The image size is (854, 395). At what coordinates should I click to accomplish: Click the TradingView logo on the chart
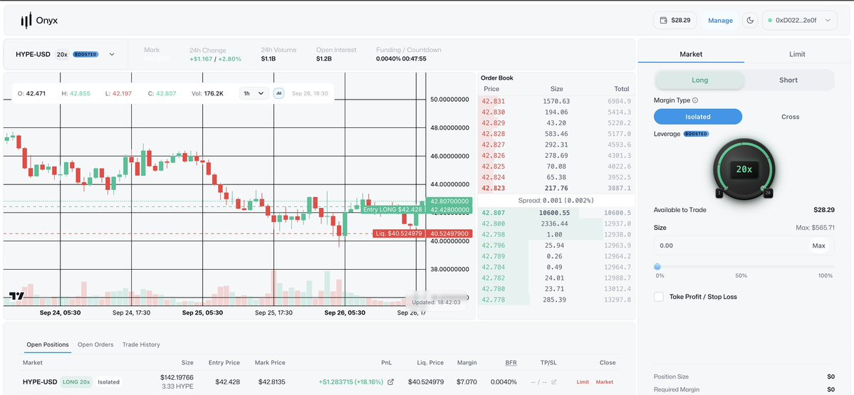click(x=16, y=296)
